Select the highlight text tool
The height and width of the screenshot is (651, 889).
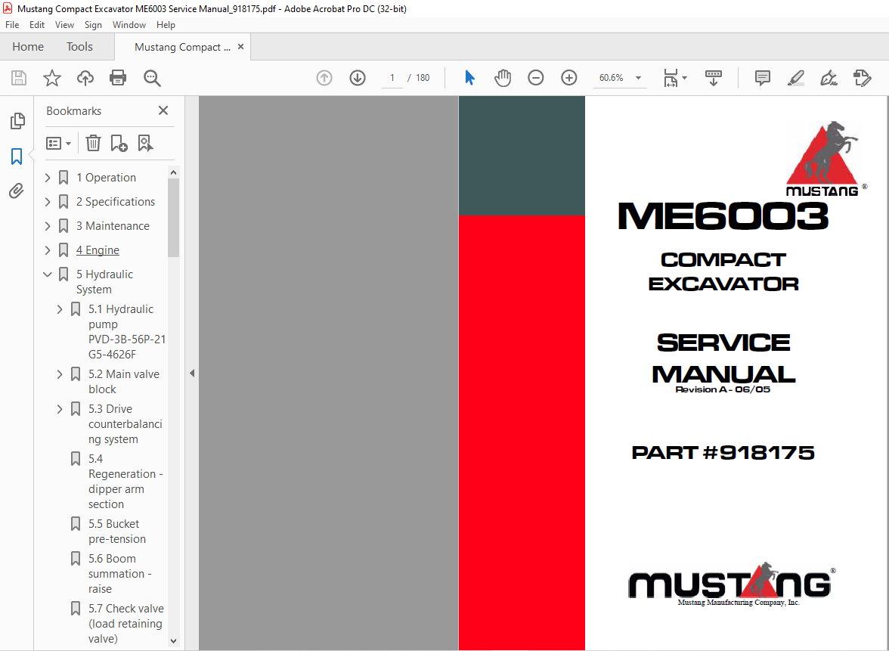[796, 78]
